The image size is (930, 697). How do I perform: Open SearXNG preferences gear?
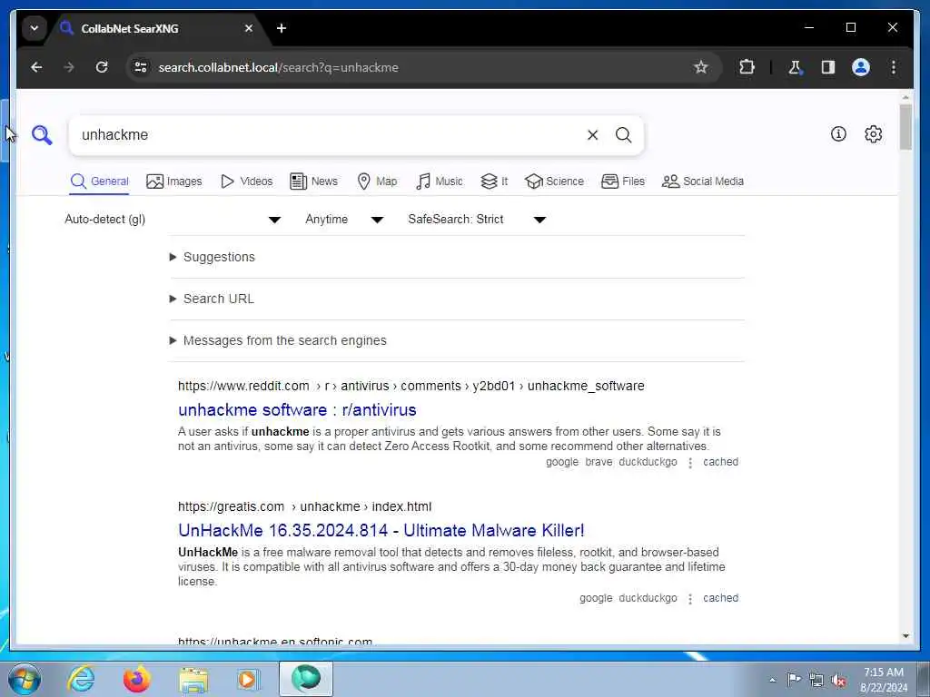click(873, 134)
